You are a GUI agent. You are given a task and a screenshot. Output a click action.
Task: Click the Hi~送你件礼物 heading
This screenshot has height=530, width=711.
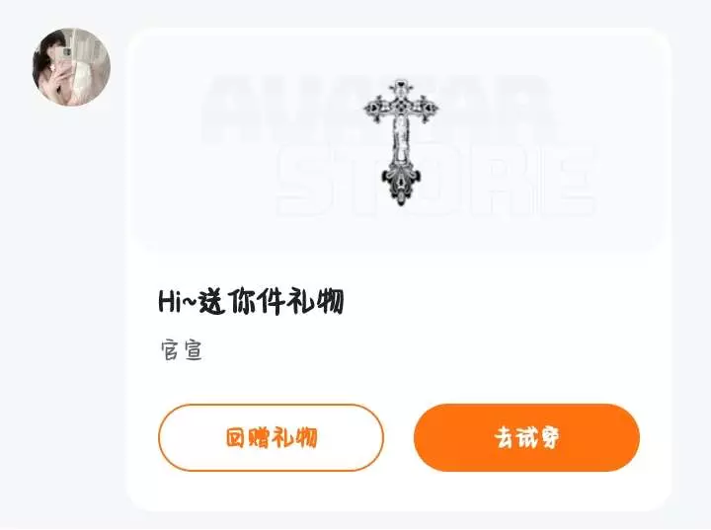click(x=251, y=301)
